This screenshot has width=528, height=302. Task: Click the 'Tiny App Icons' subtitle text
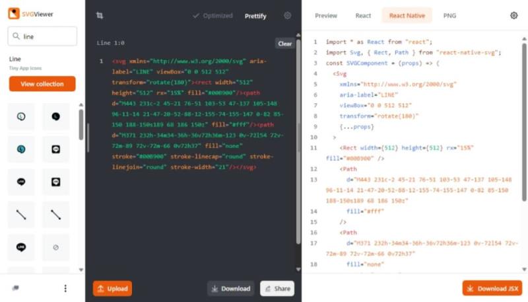[x=25, y=68]
